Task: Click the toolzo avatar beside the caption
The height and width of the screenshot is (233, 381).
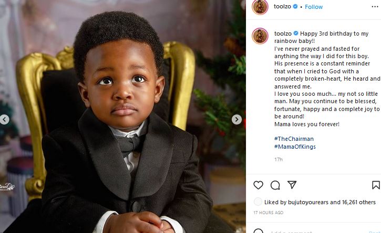Action: (x=260, y=36)
